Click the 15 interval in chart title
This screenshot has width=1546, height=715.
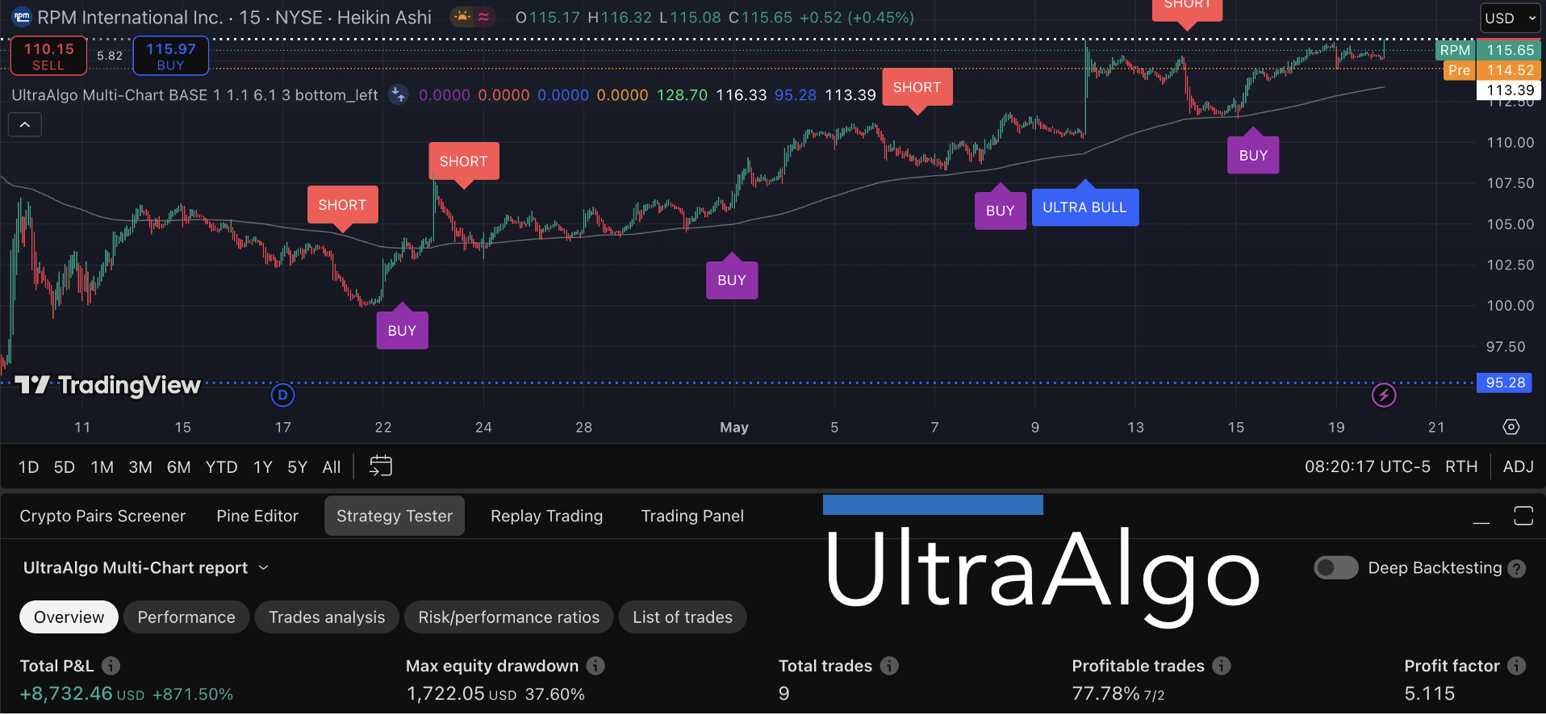coord(249,17)
